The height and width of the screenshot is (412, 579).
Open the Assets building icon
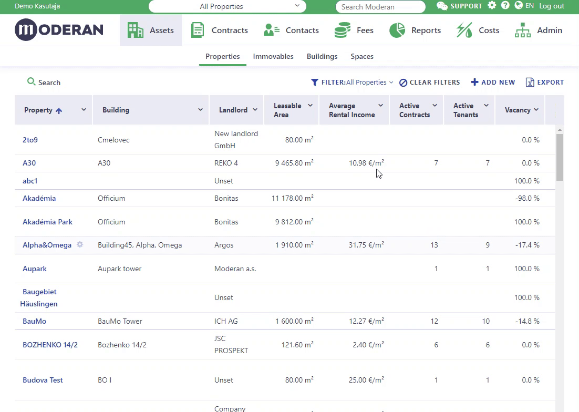136,30
